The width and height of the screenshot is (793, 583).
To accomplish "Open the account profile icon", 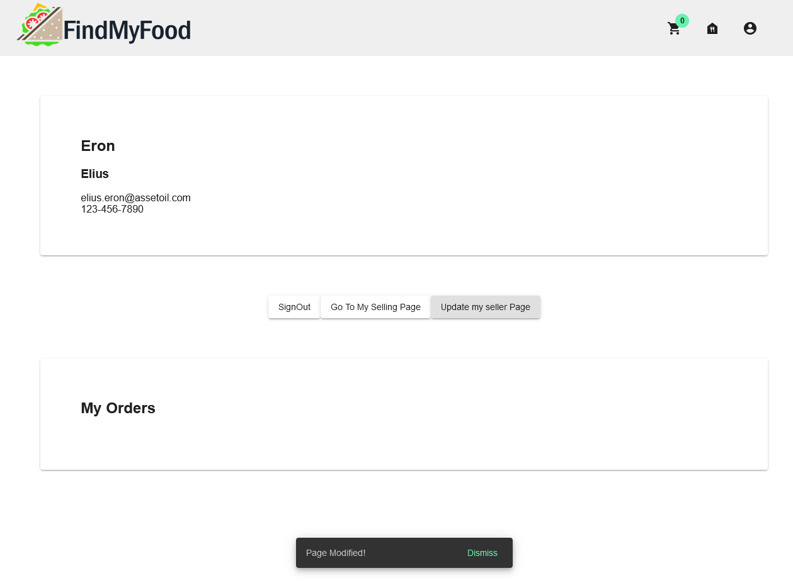I will coord(750,28).
